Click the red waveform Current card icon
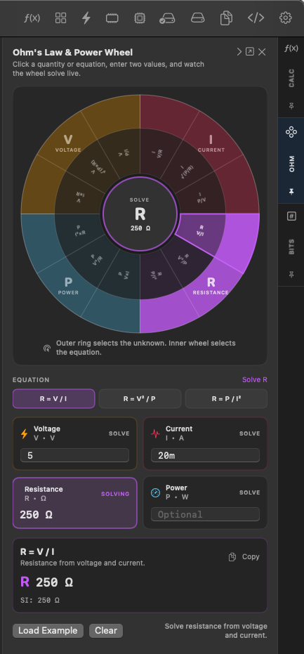 (x=155, y=434)
